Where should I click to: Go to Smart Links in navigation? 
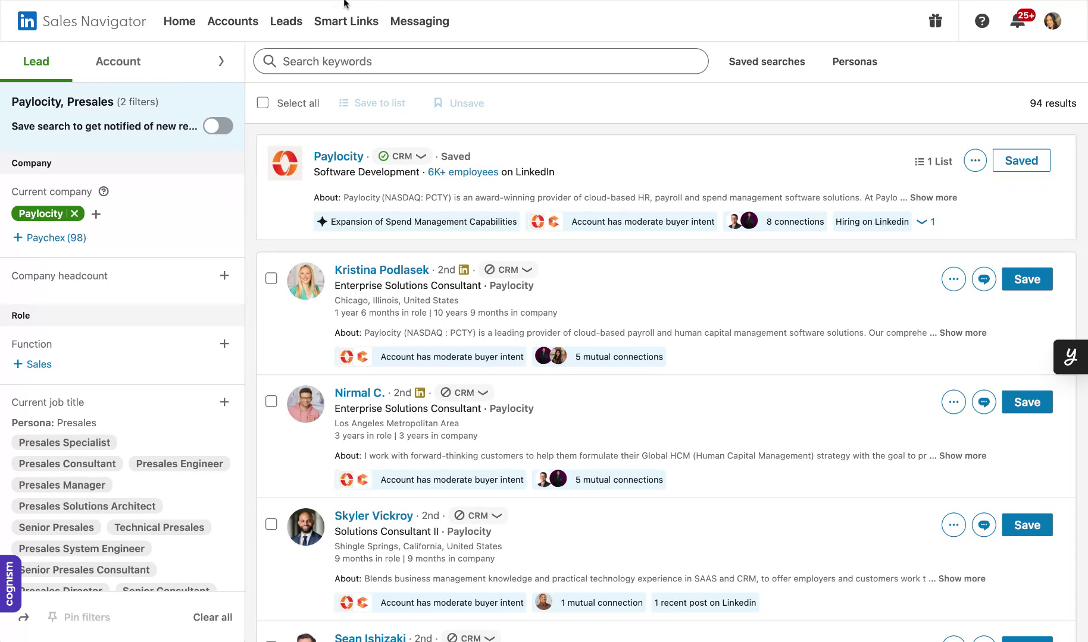pos(346,21)
